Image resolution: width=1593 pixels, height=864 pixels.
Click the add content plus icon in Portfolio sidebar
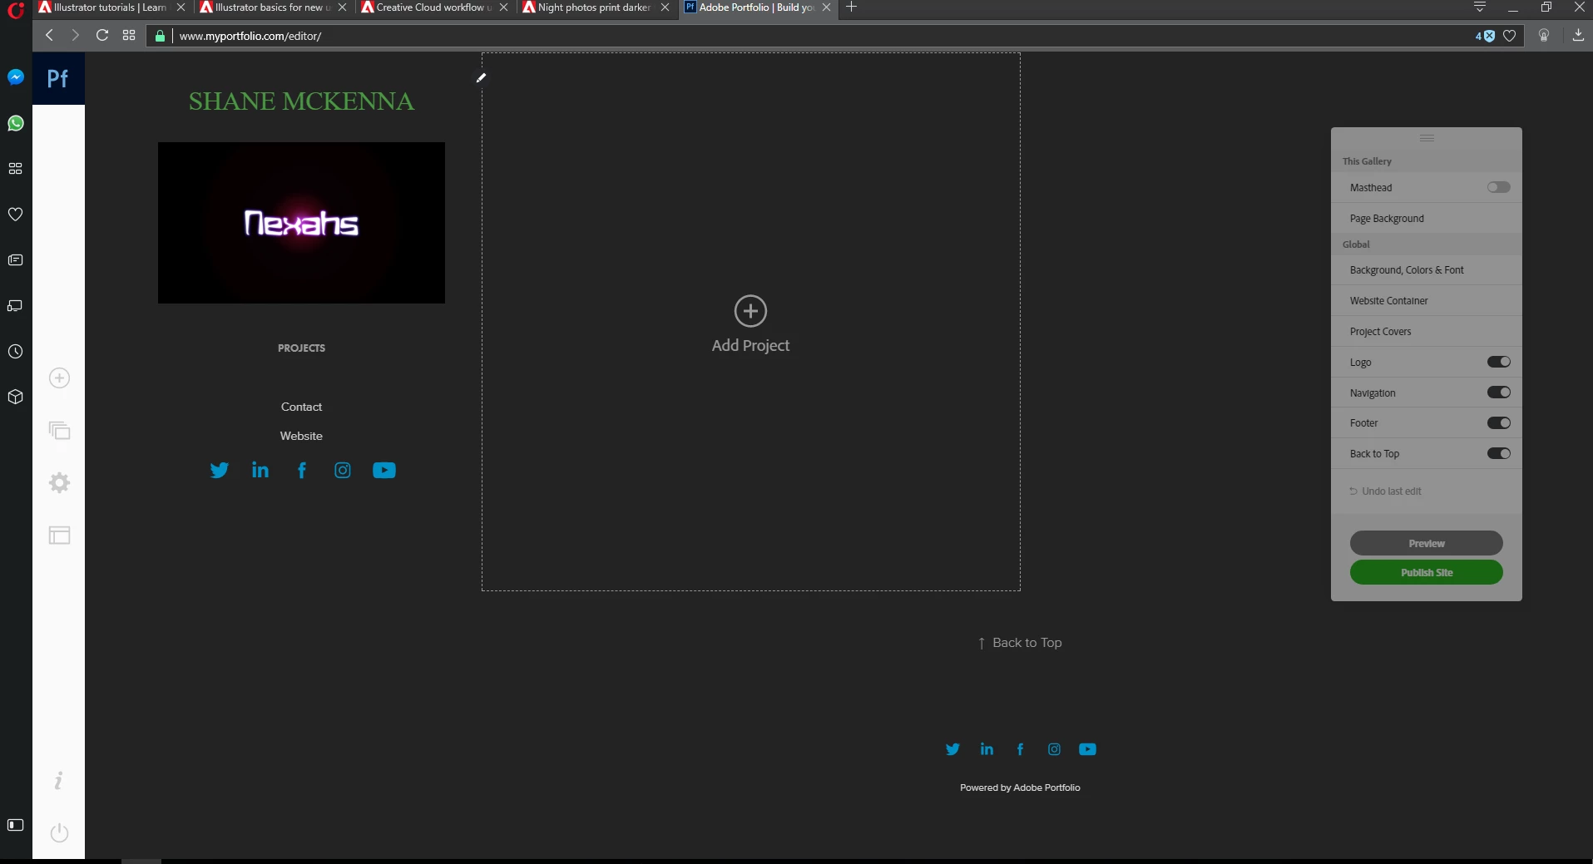coord(59,378)
